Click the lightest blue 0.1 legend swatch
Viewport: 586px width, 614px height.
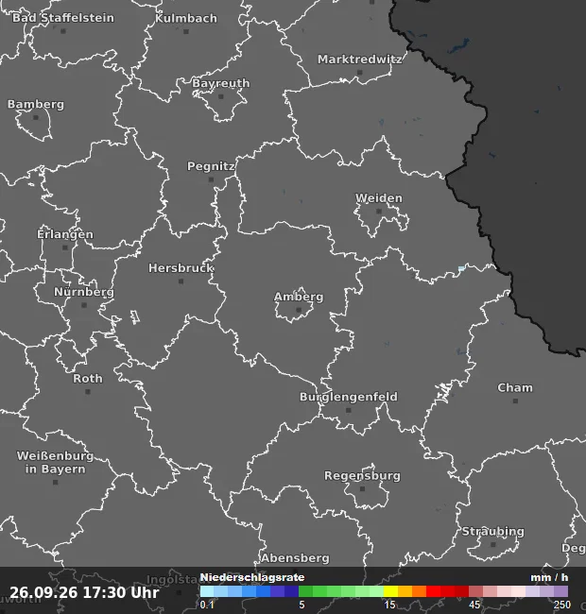(207, 591)
